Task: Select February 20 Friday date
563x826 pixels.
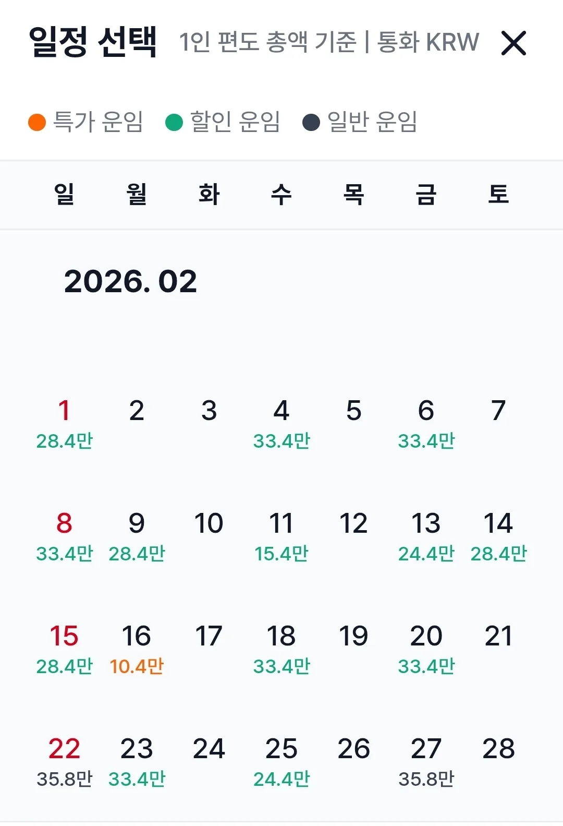Action: 426,649
